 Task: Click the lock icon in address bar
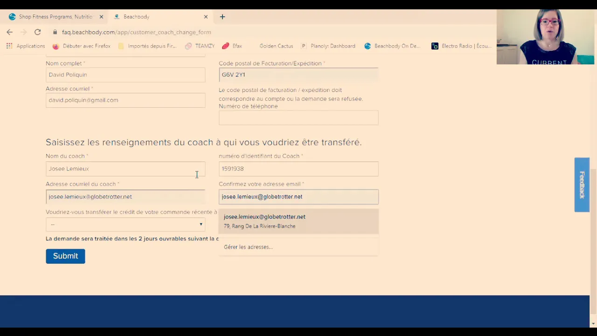coord(55,32)
